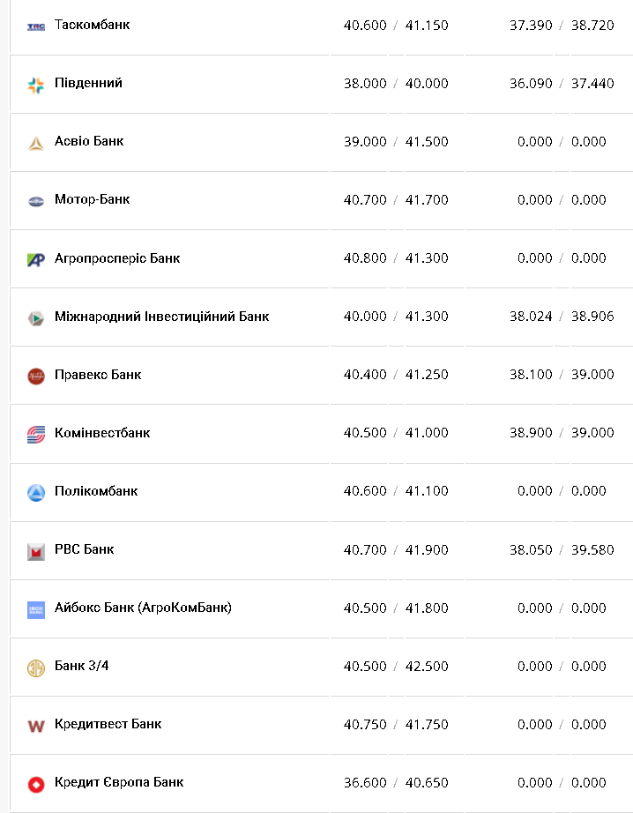Click Правекс Банк rate 40.400

click(x=365, y=375)
